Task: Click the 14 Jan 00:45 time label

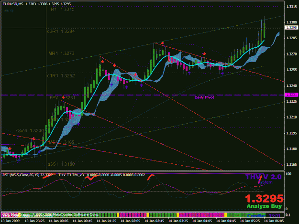Action: 82,221
